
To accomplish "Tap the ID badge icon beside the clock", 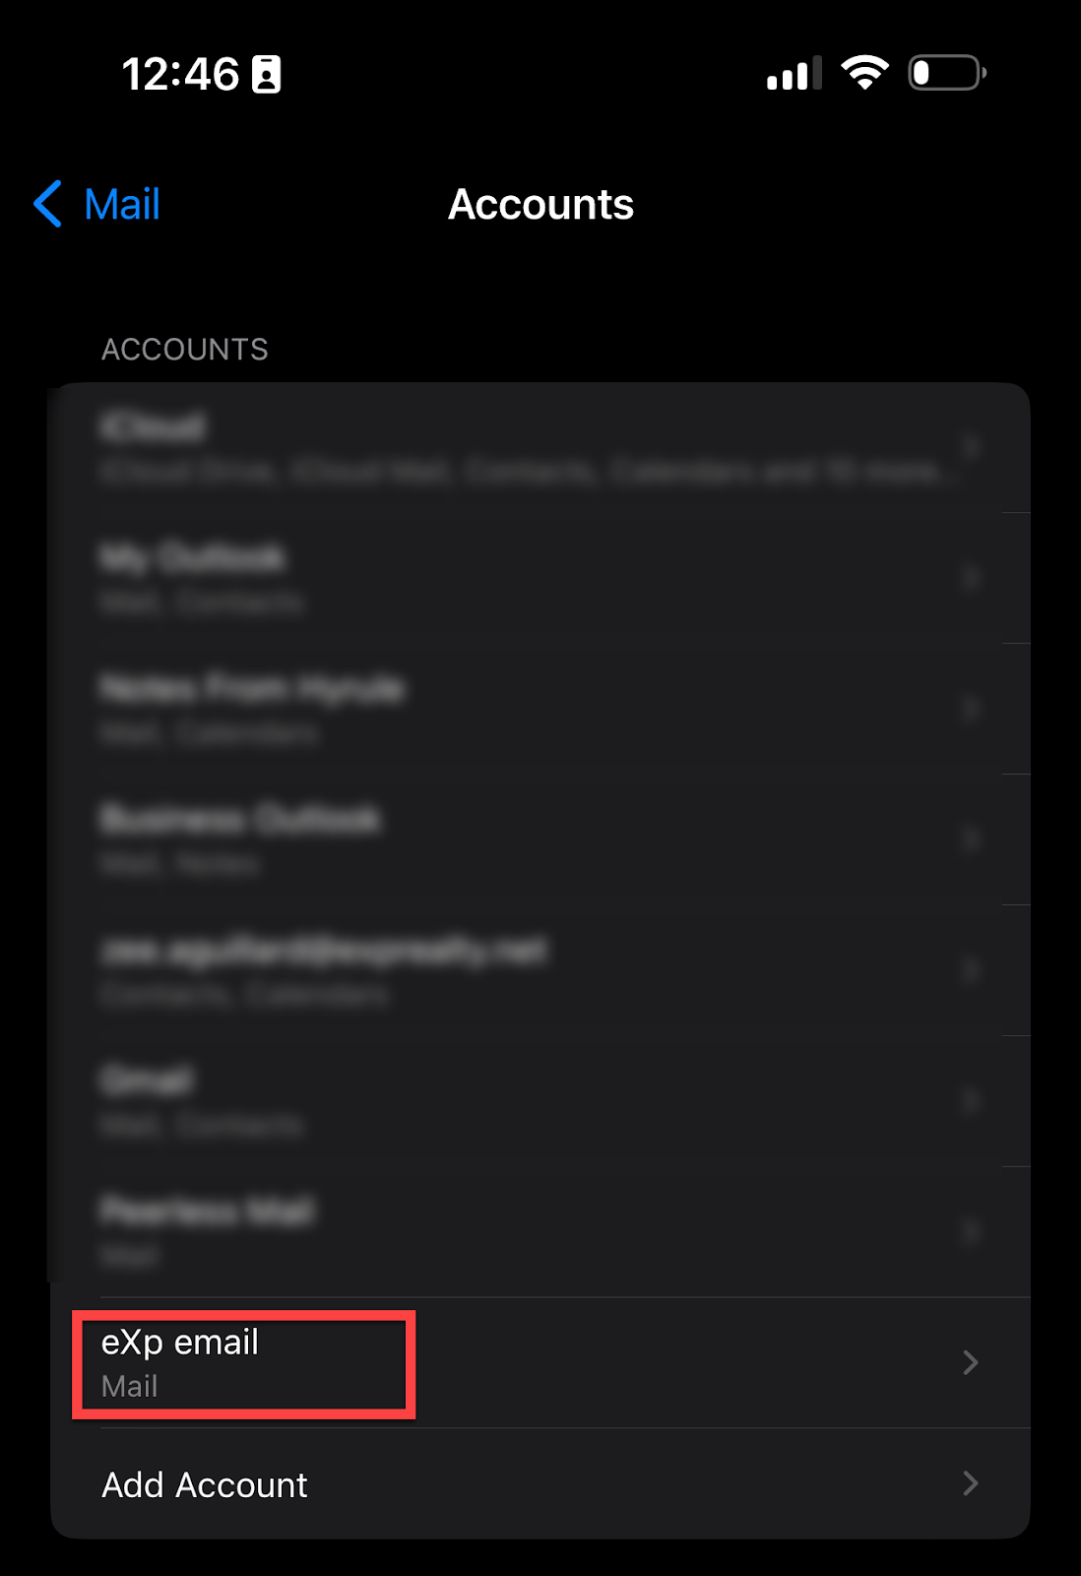I will (x=266, y=74).
